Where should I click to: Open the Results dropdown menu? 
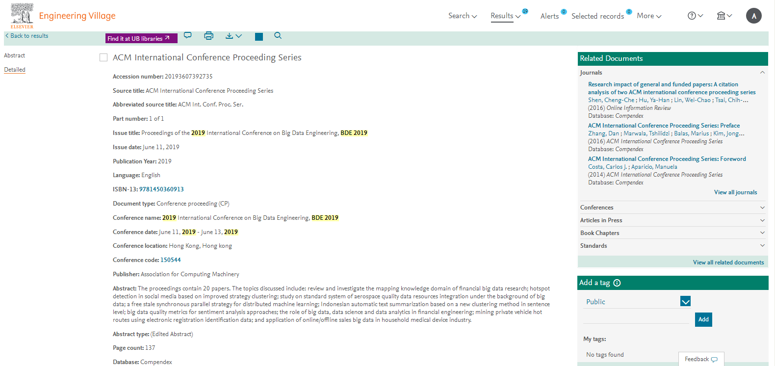[x=506, y=16]
